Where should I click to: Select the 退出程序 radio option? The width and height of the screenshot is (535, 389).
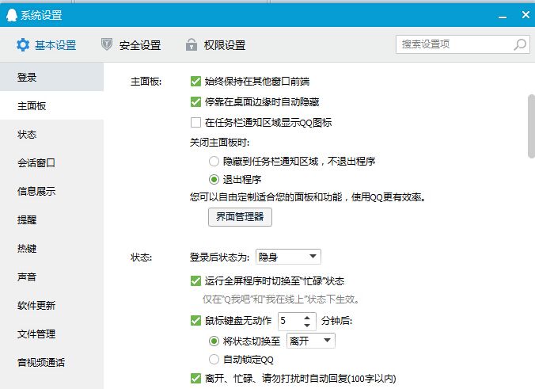214,179
